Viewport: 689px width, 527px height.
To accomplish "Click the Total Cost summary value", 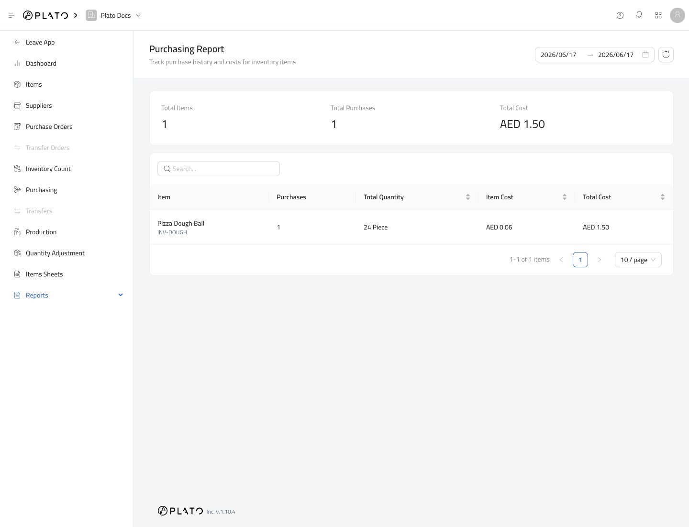I will (522, 124).
